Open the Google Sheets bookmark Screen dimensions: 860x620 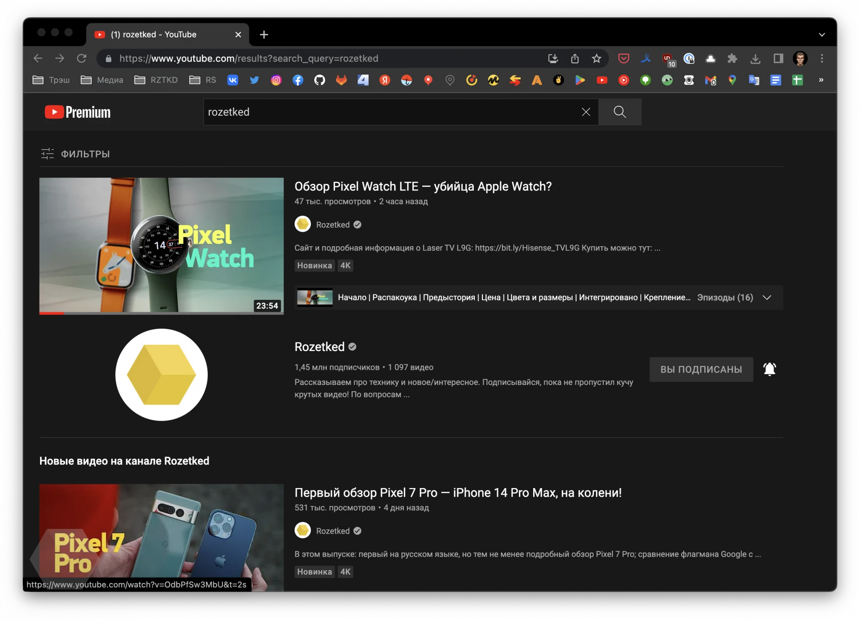point(798,80)
